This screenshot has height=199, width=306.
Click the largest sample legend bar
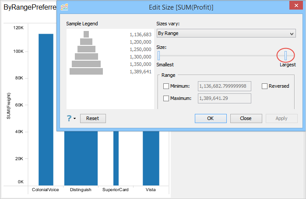point(86,71)
